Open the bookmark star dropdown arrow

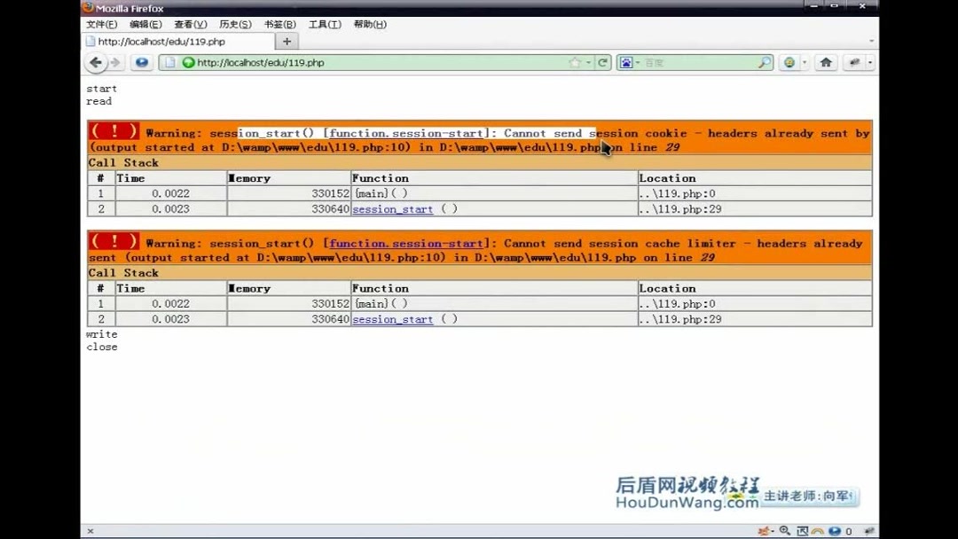click(587, 62)
